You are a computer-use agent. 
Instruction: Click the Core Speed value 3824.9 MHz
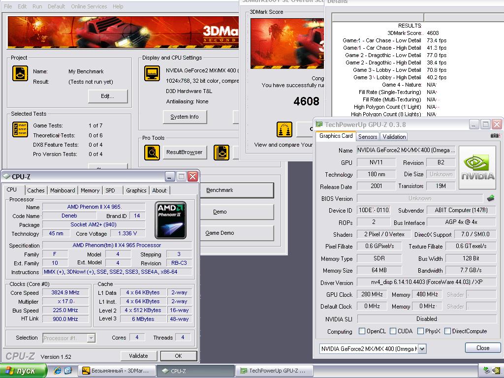65,292
